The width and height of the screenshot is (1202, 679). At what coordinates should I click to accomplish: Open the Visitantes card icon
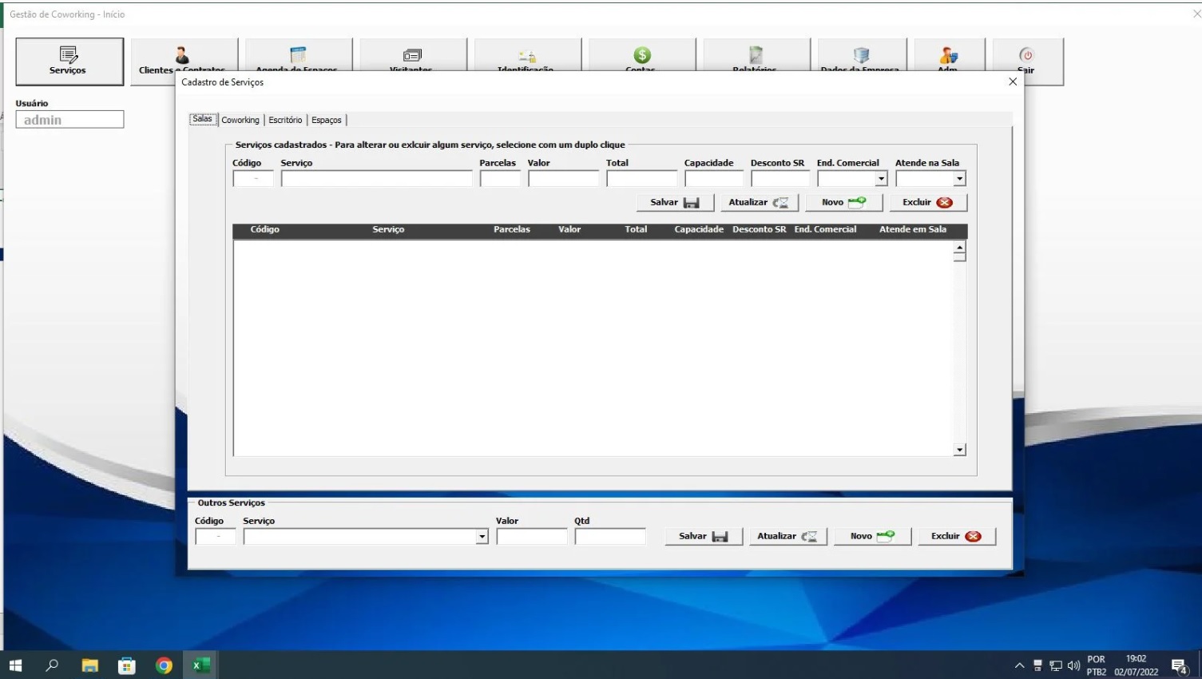[x=412, y=55]
